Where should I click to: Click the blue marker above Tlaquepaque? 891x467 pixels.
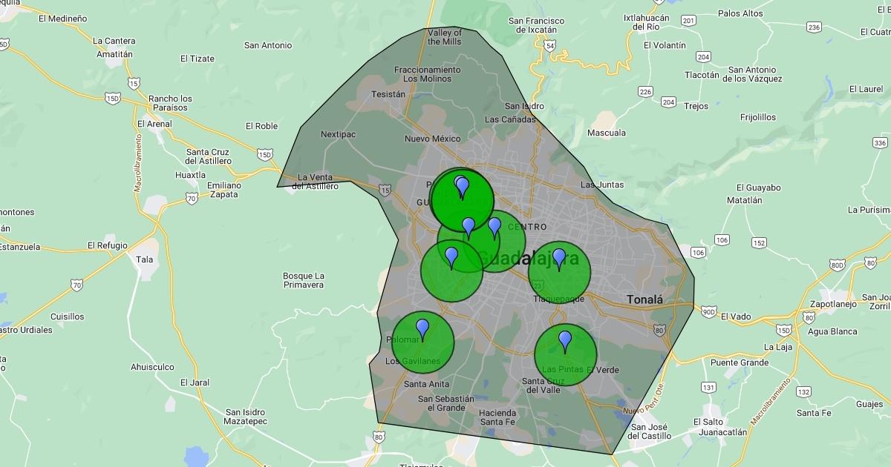[x=559, y=258]
